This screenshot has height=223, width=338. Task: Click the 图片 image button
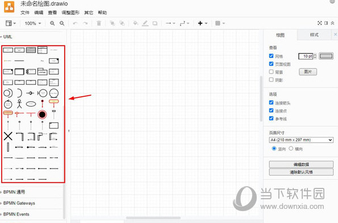pos(308,72)
